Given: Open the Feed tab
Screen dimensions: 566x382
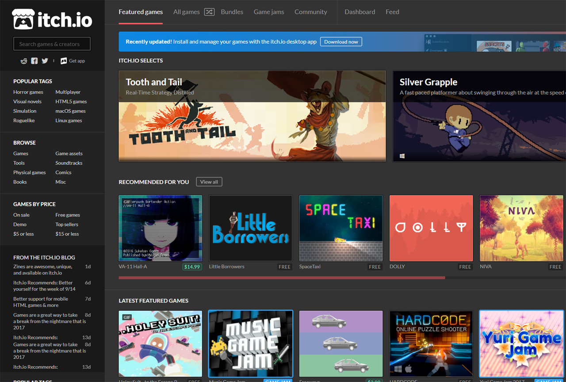Looking at the screenshot, I should click(x=392, y=12).
